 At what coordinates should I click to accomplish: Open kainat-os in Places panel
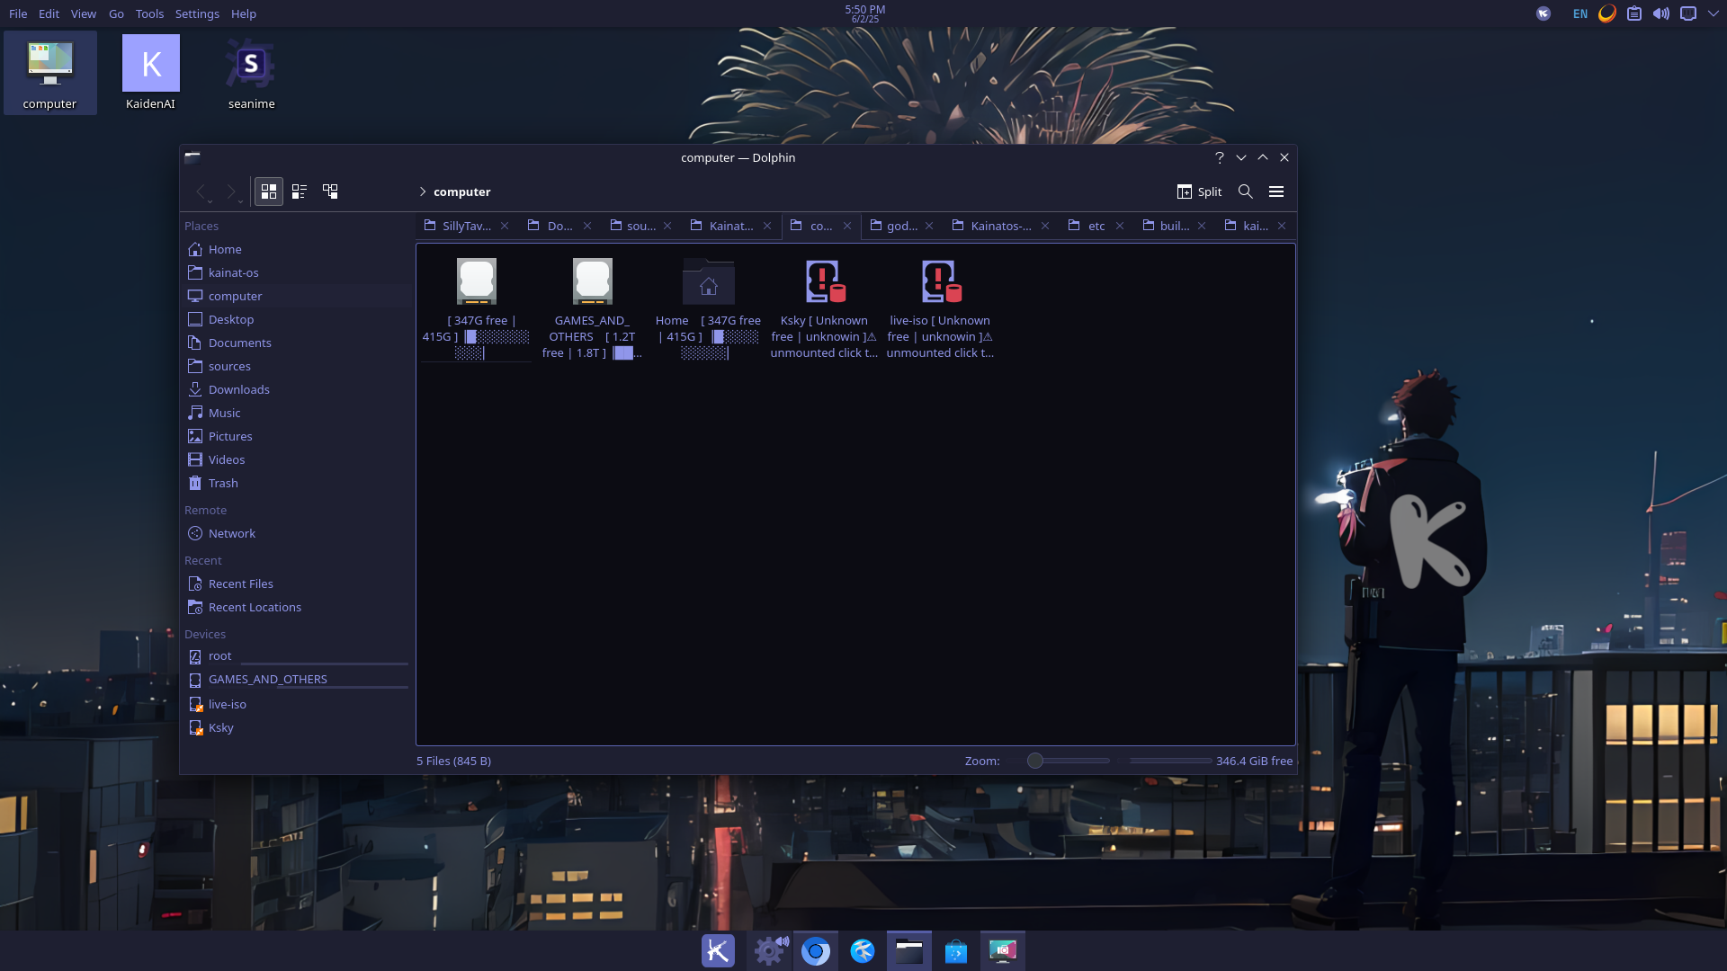point(296,272)
